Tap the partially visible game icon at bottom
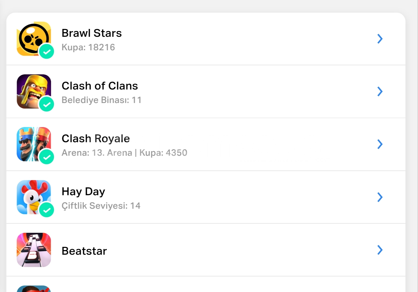Image resolution: width=418 pixels, height=292 pixels. (34, 289)
